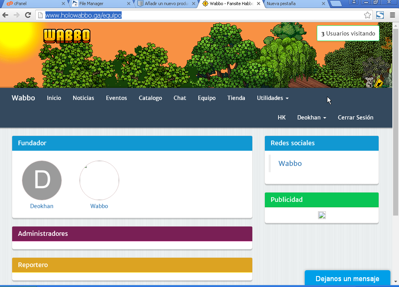Image resolution: width=399 pixels, height=287 pixels.
Task: Reload the page with refresh icon
Action: (x=28, y=15)
